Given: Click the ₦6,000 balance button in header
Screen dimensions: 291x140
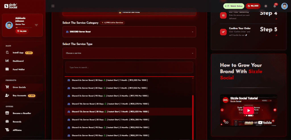Looking at the screenshot, I should 253,6.
